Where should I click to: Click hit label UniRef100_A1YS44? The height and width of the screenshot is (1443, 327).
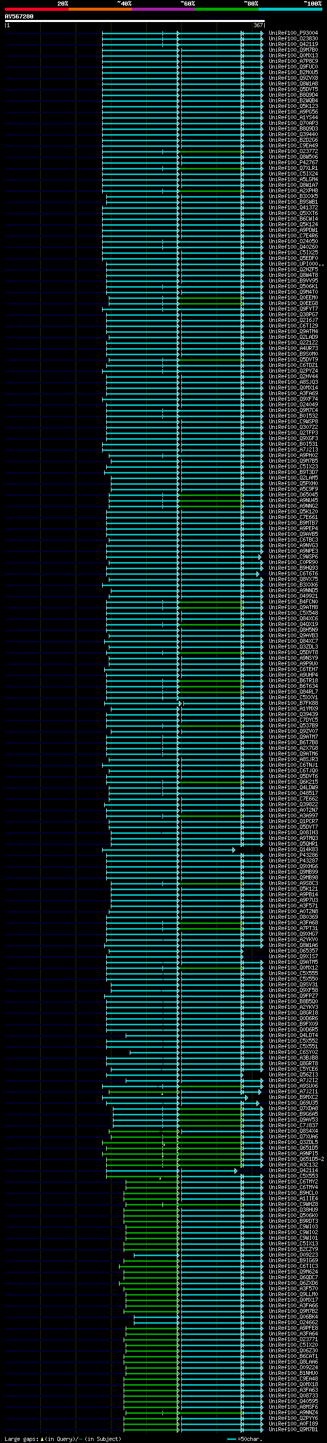point(293,118)
